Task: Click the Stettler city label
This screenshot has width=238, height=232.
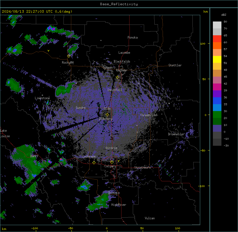Action: pos(175,65)
